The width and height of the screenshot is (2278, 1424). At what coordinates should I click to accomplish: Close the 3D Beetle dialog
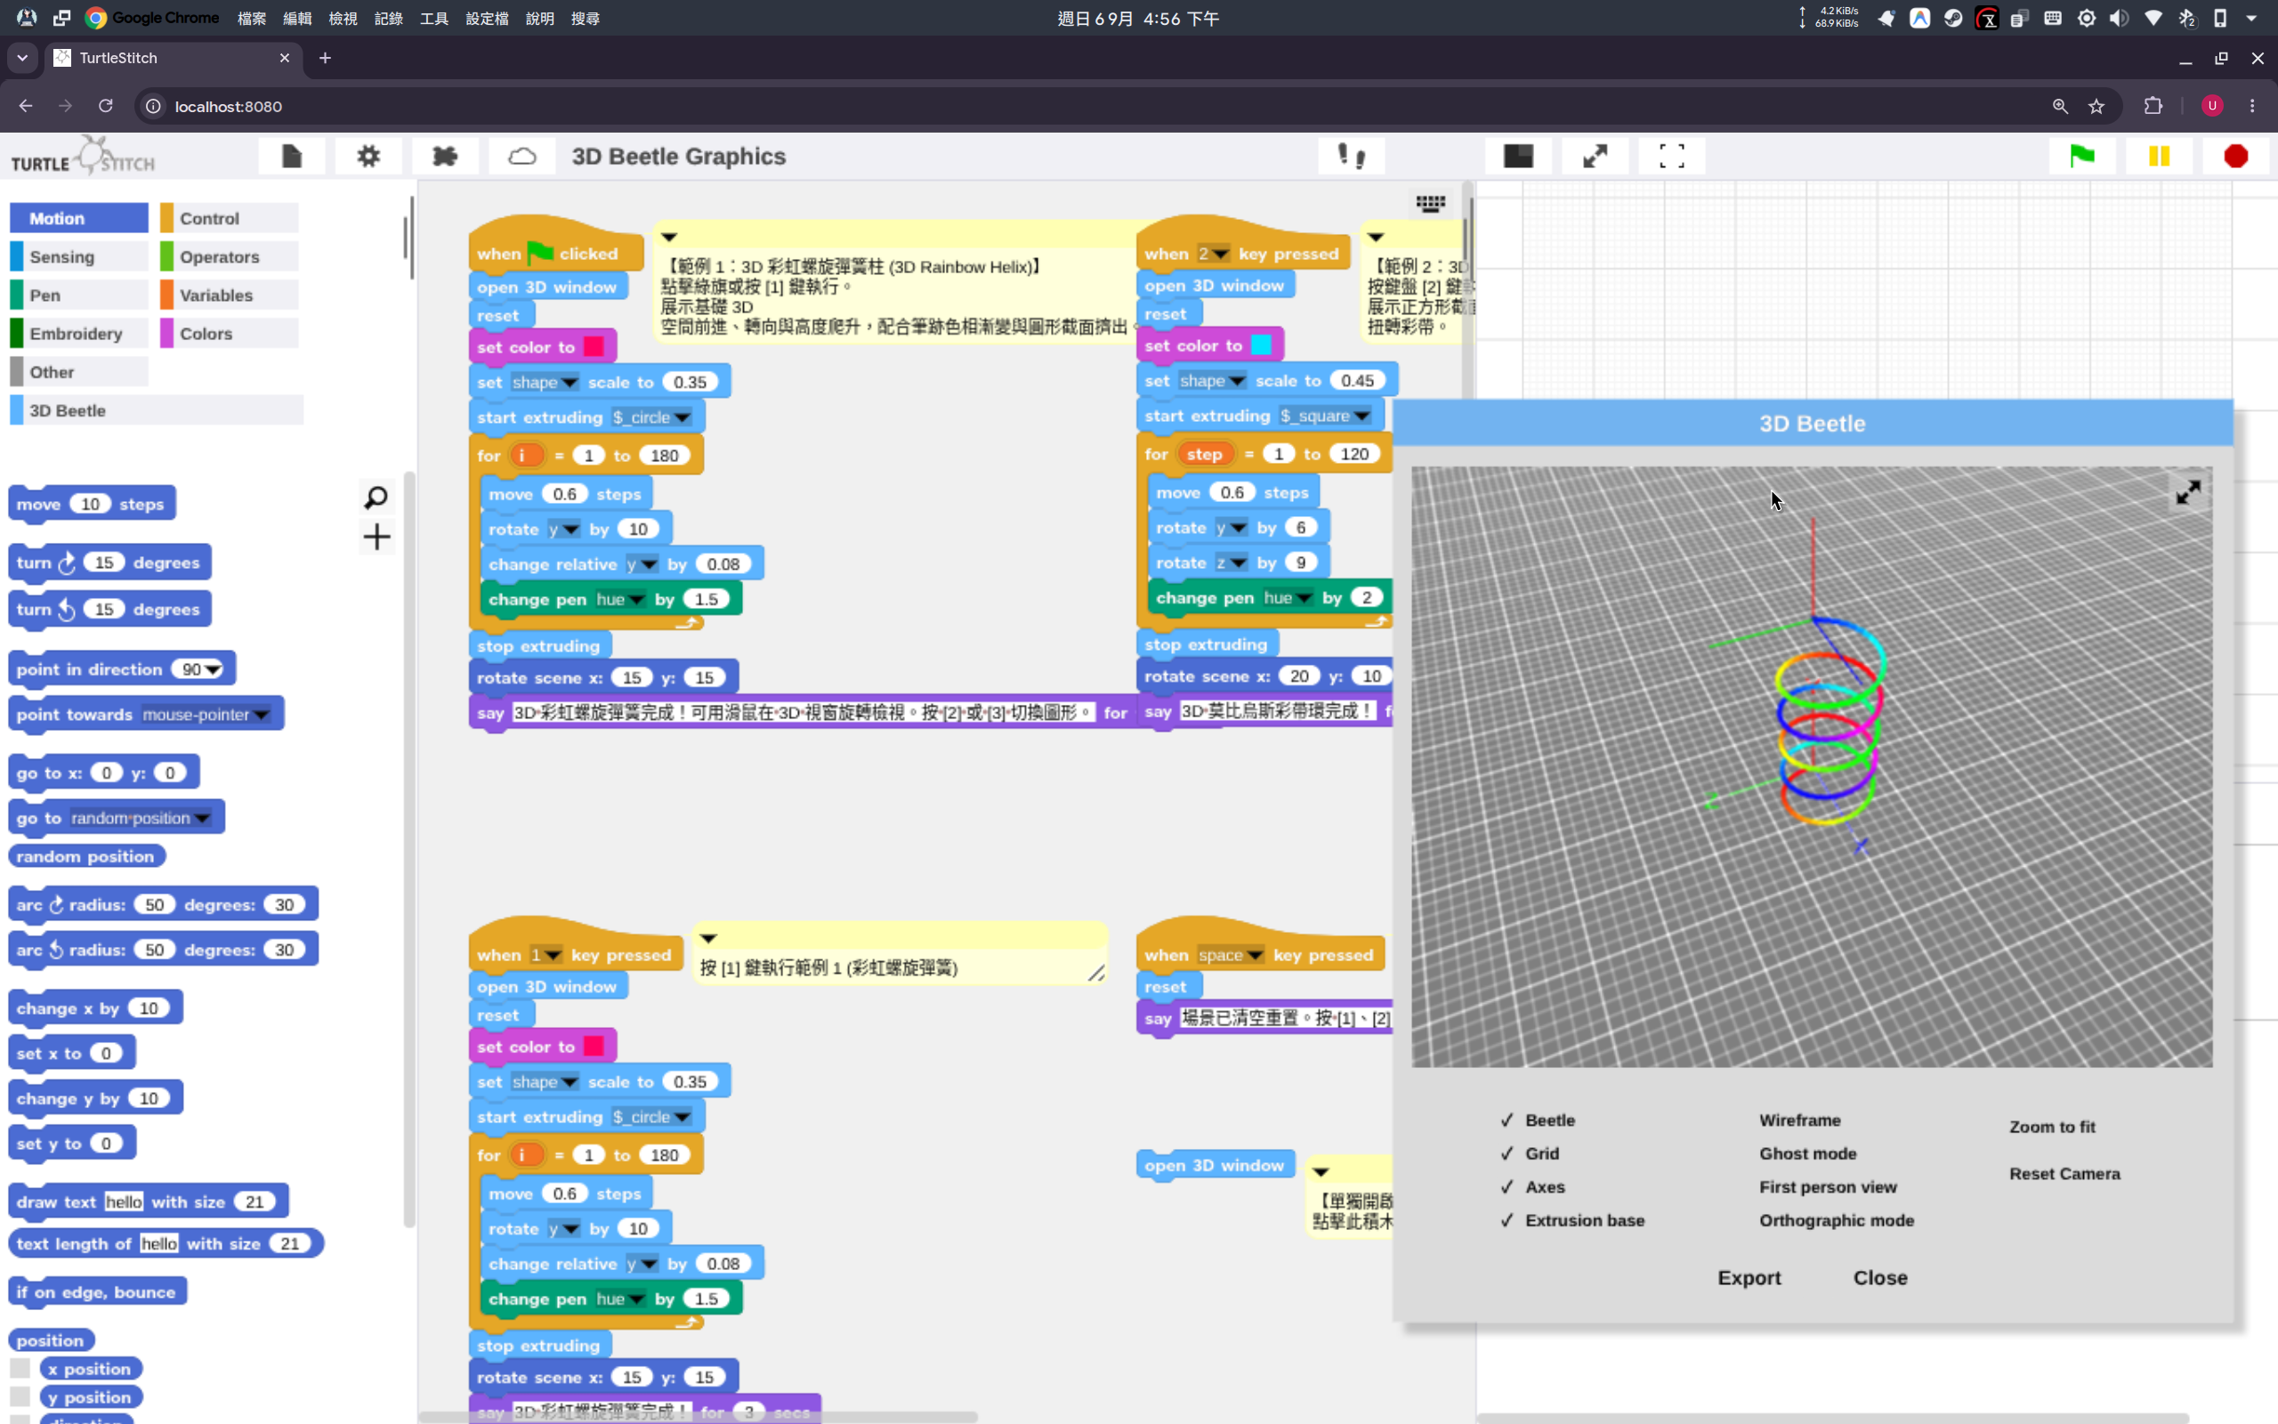[1880, 1278]
